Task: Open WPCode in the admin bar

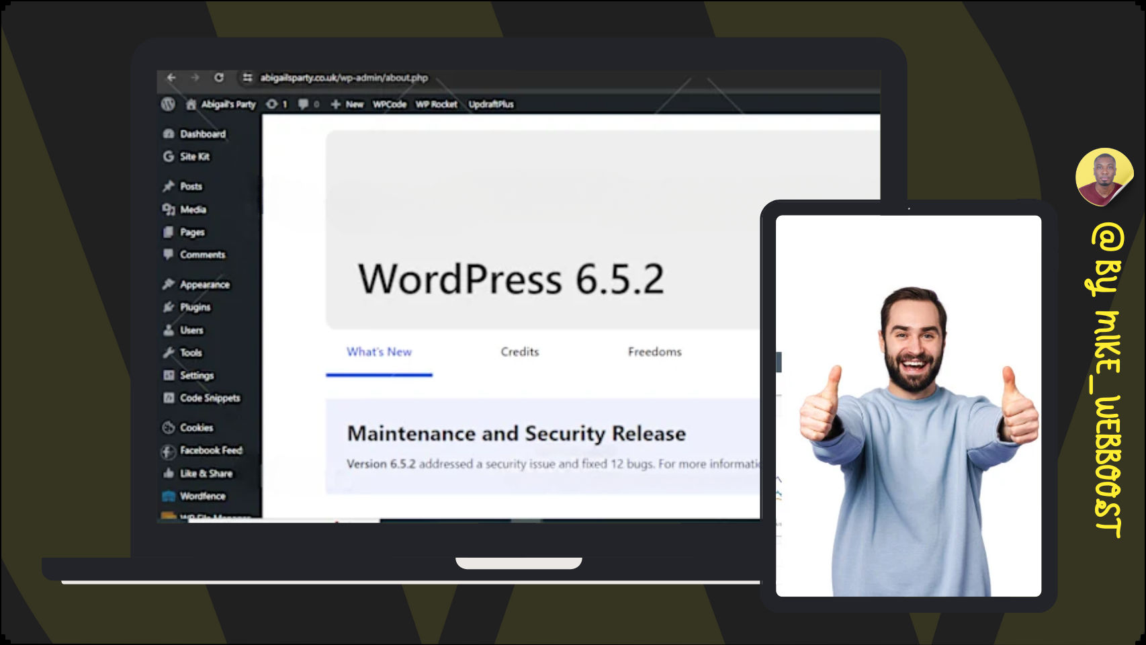Action: click(390, 104)
